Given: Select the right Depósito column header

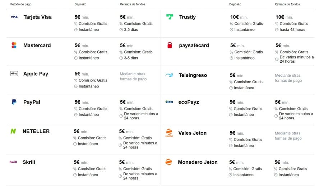Looking at the screenshot, I should pos(235,4).
